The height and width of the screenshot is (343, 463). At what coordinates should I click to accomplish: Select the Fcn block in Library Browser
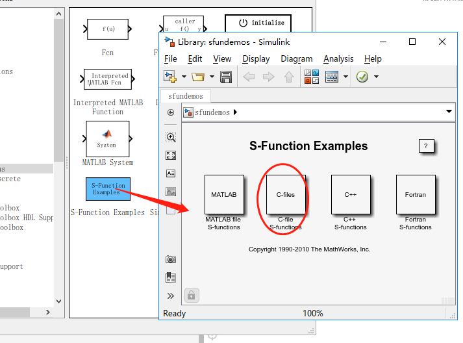click(x=108, y=29)
